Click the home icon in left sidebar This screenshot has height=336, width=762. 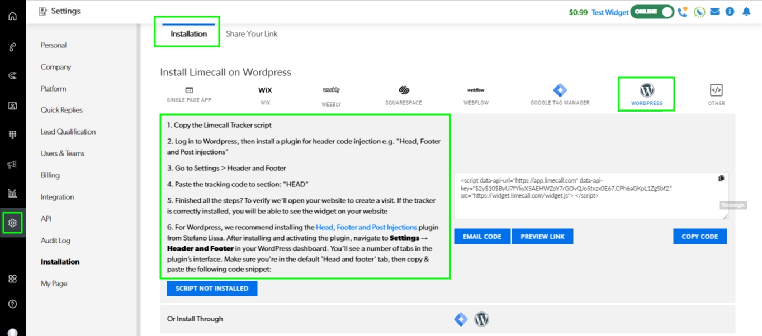[x=12, y=16]
